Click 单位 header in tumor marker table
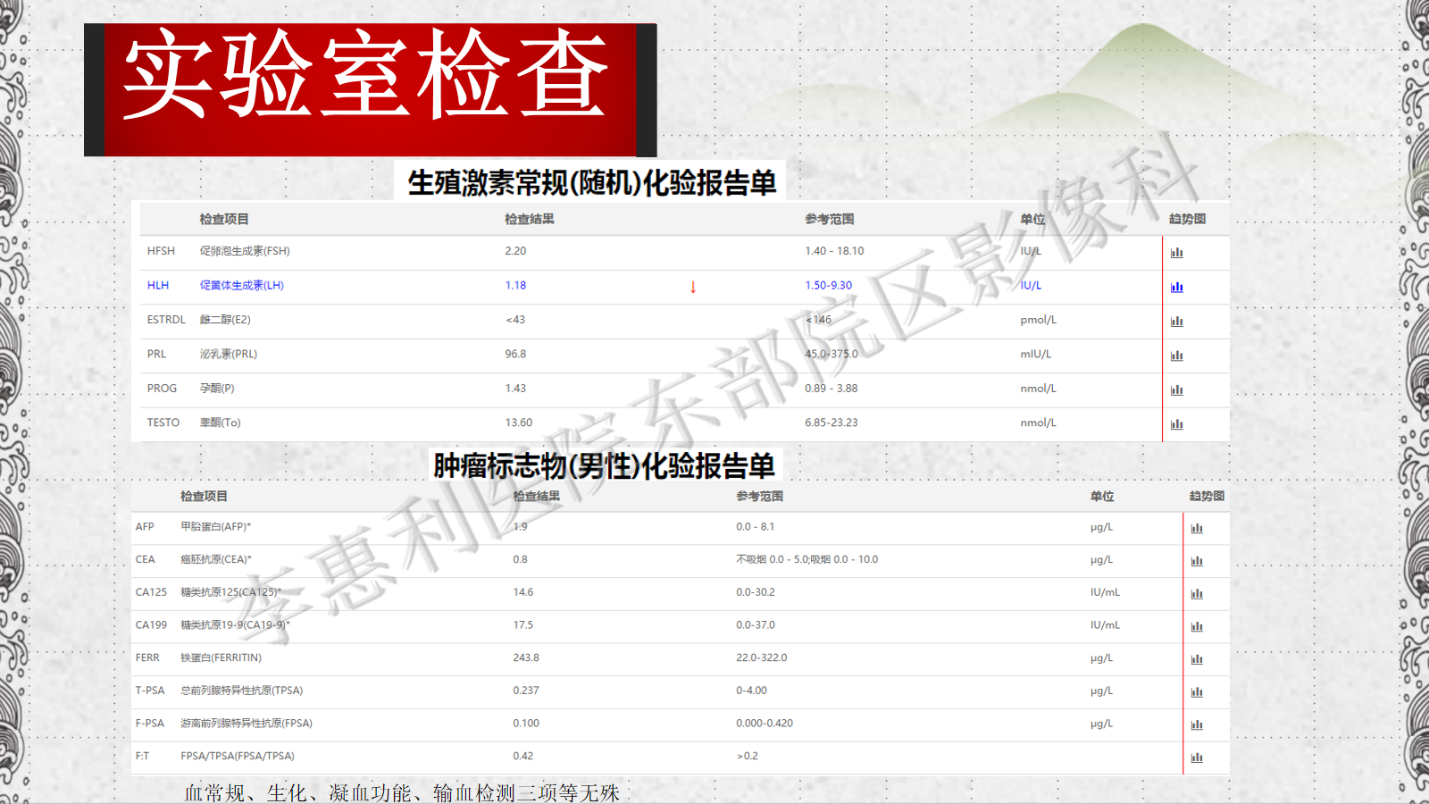Viewport: 1429px width, 804px height. pos(1102,496)
